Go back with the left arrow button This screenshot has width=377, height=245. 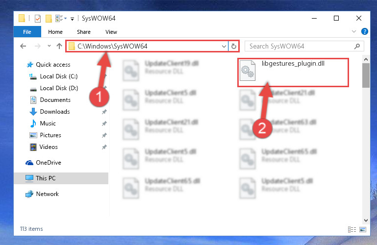click(23, 46)
